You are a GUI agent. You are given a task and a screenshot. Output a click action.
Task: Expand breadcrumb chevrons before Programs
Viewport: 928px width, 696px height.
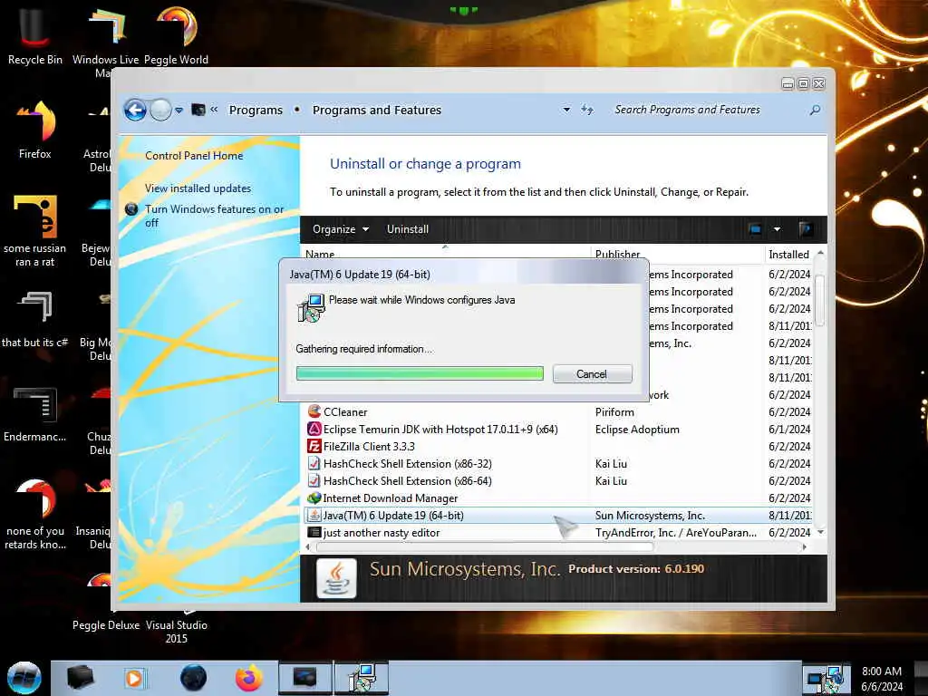click(214, 110)
